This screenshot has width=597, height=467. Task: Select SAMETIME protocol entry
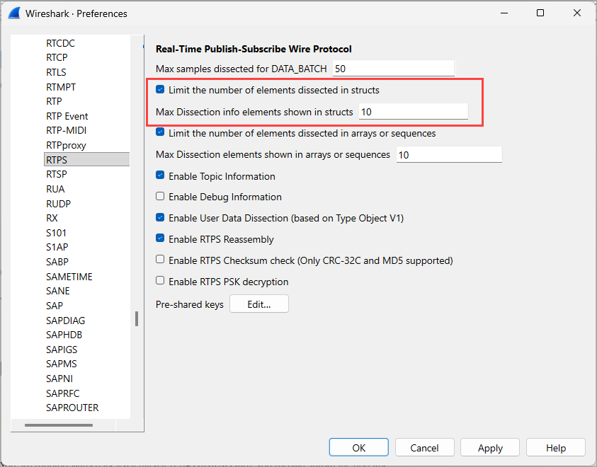tap(69, 277)
